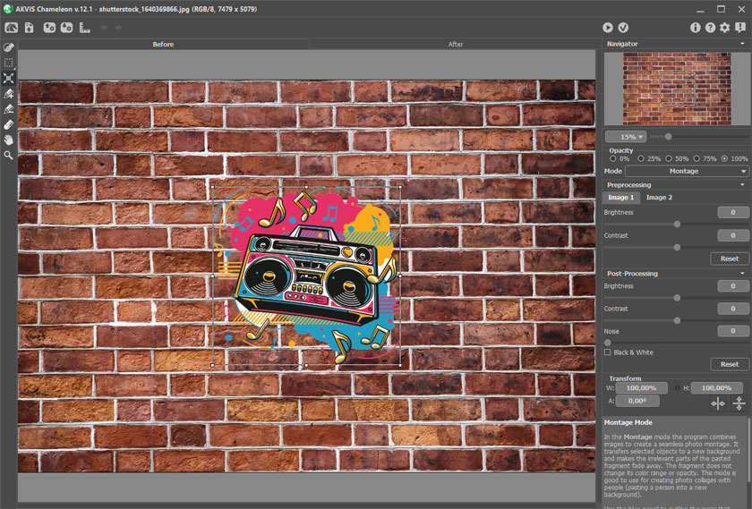Select the Hand tool
Viewport: 752px width, 509px height.
[x=9, y=140]
